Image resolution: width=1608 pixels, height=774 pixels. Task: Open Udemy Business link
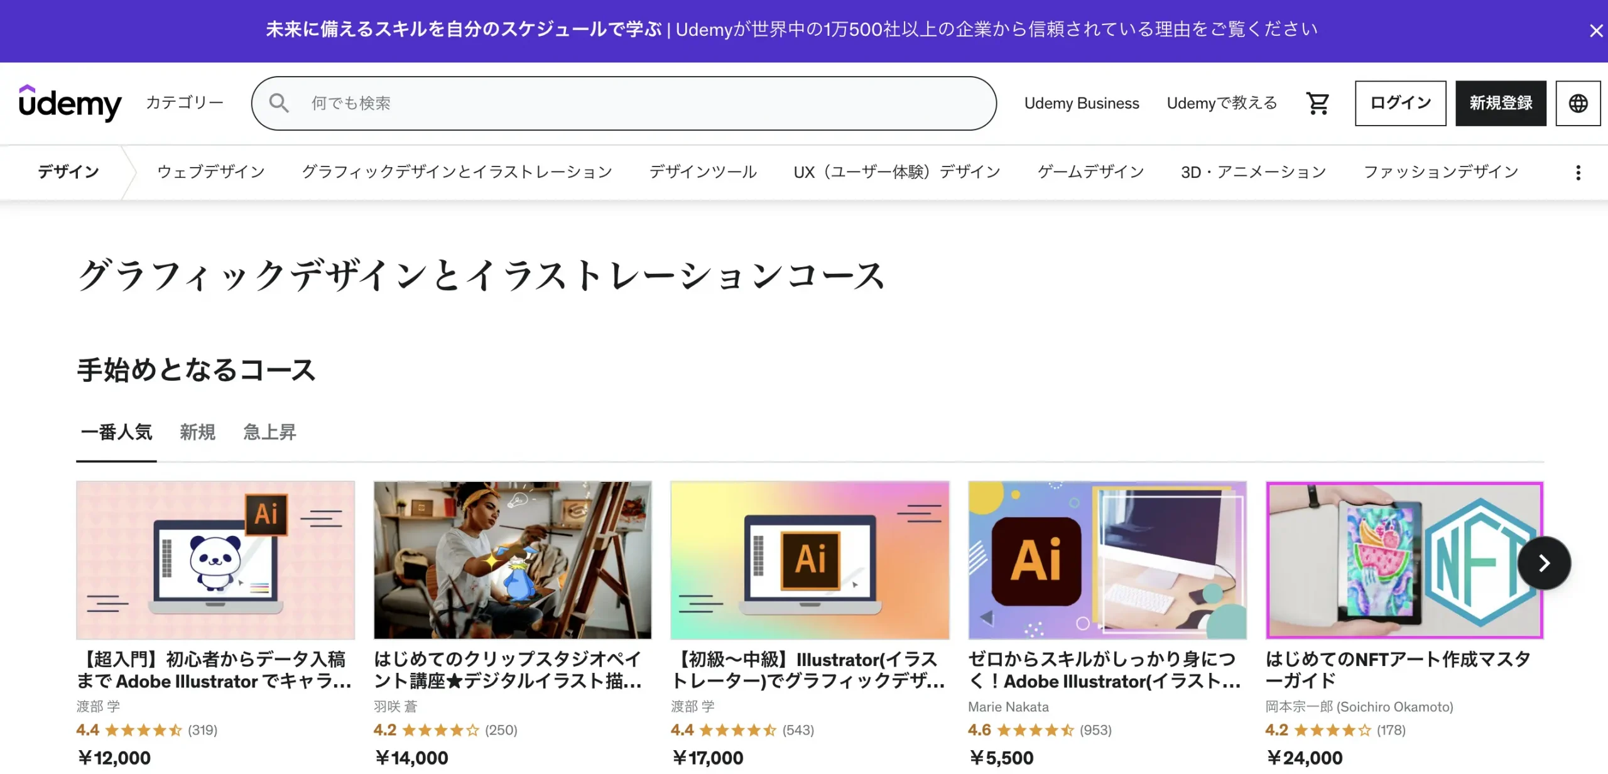pos(1081,103)
